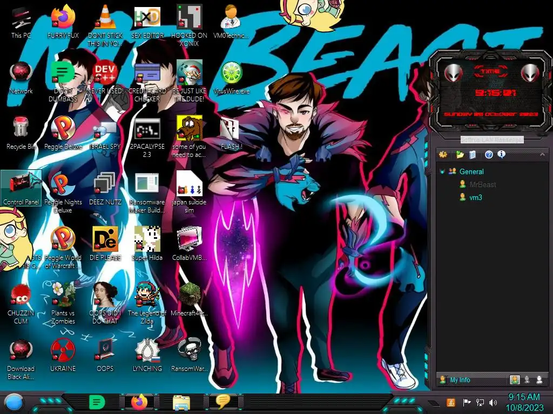Open the VM0Technic... desktop shortcut
The image size is (553, 414).
231,22
